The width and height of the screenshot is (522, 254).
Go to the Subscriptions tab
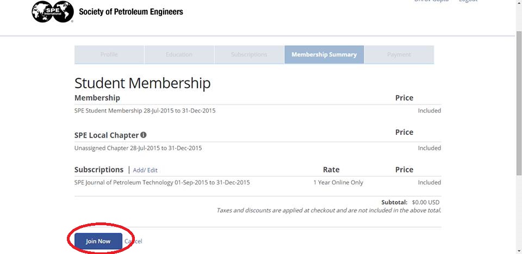(x=249, y=54)
